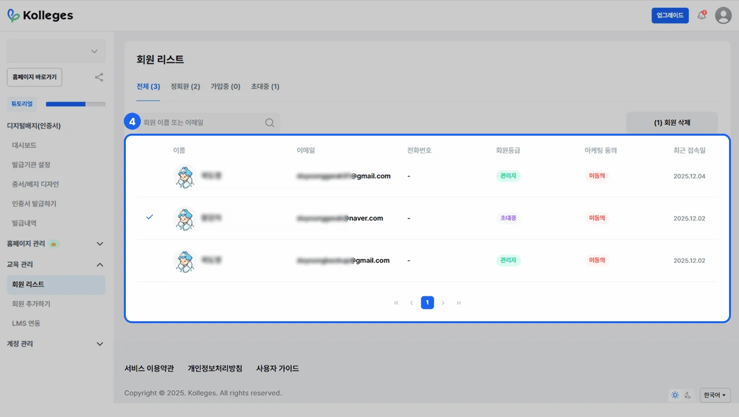Expand the 계정 관리 section
The image size is (739, 417).
pyautogui.click(x=100, y=344)
